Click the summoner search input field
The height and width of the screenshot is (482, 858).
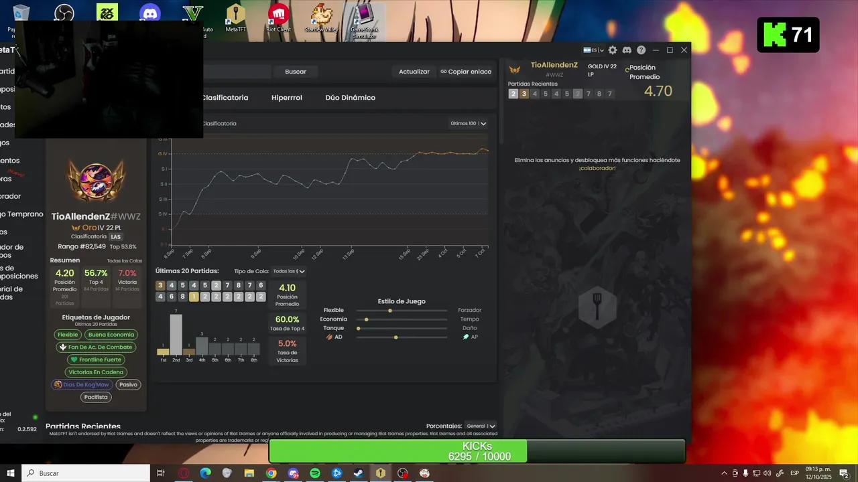237,72
